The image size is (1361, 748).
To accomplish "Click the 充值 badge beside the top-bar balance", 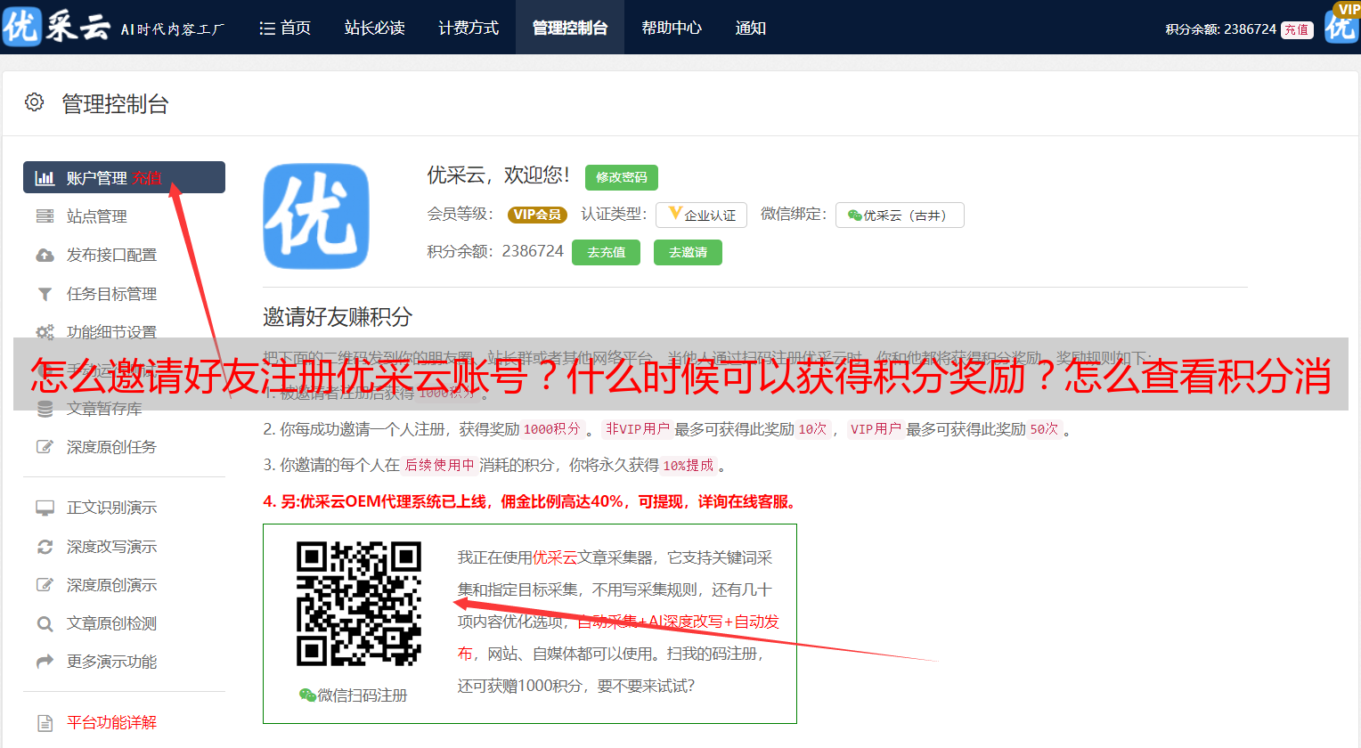I will coord(1297,29).
